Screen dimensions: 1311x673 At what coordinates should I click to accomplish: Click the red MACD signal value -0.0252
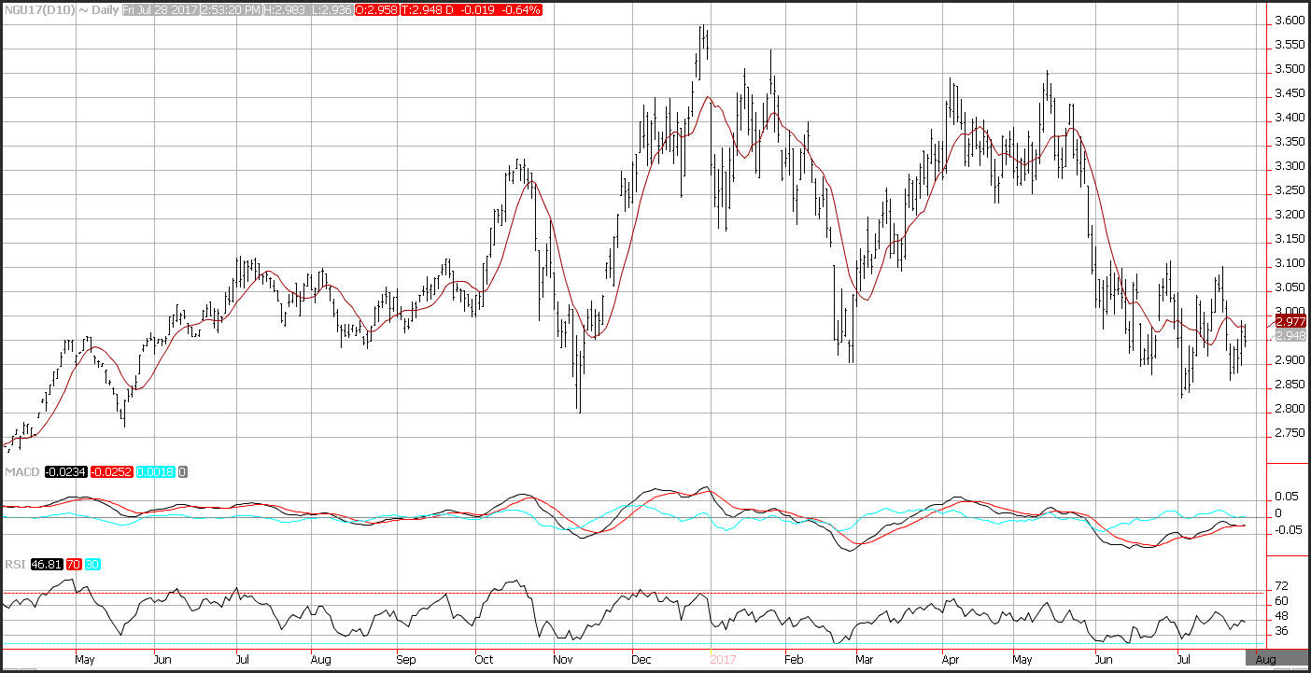coord(113,472)
